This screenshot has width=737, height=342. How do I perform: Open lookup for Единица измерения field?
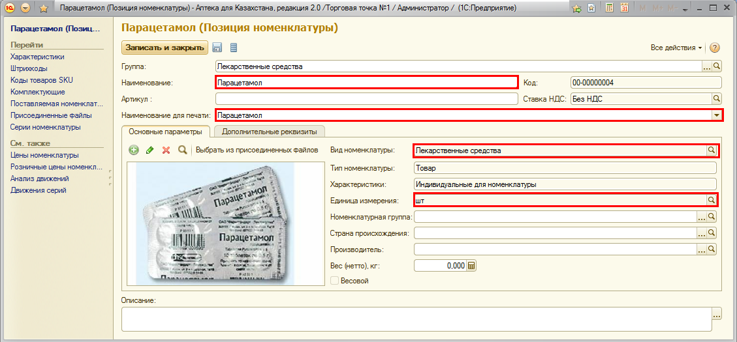pyautogui.click(x=711, y=200)
